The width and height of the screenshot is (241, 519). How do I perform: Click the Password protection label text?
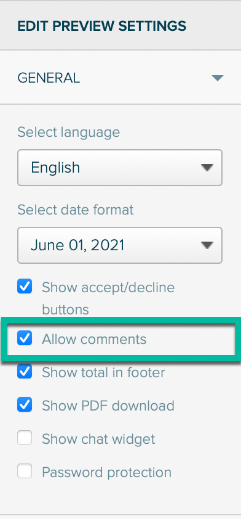106,473
